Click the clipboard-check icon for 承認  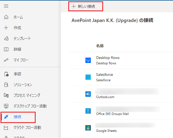[x=6, y=74]
